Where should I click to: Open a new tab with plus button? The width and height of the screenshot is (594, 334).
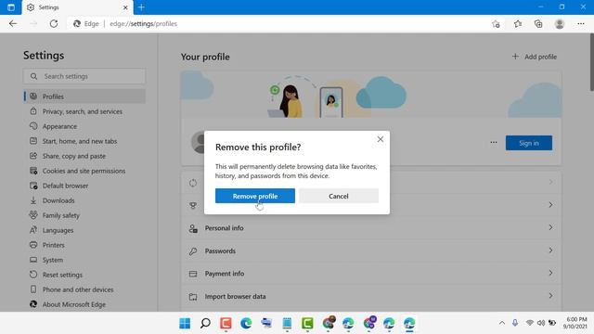coord(141,7)
